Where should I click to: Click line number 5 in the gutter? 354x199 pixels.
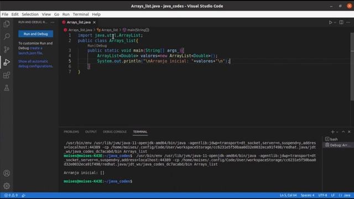(70, 61)
